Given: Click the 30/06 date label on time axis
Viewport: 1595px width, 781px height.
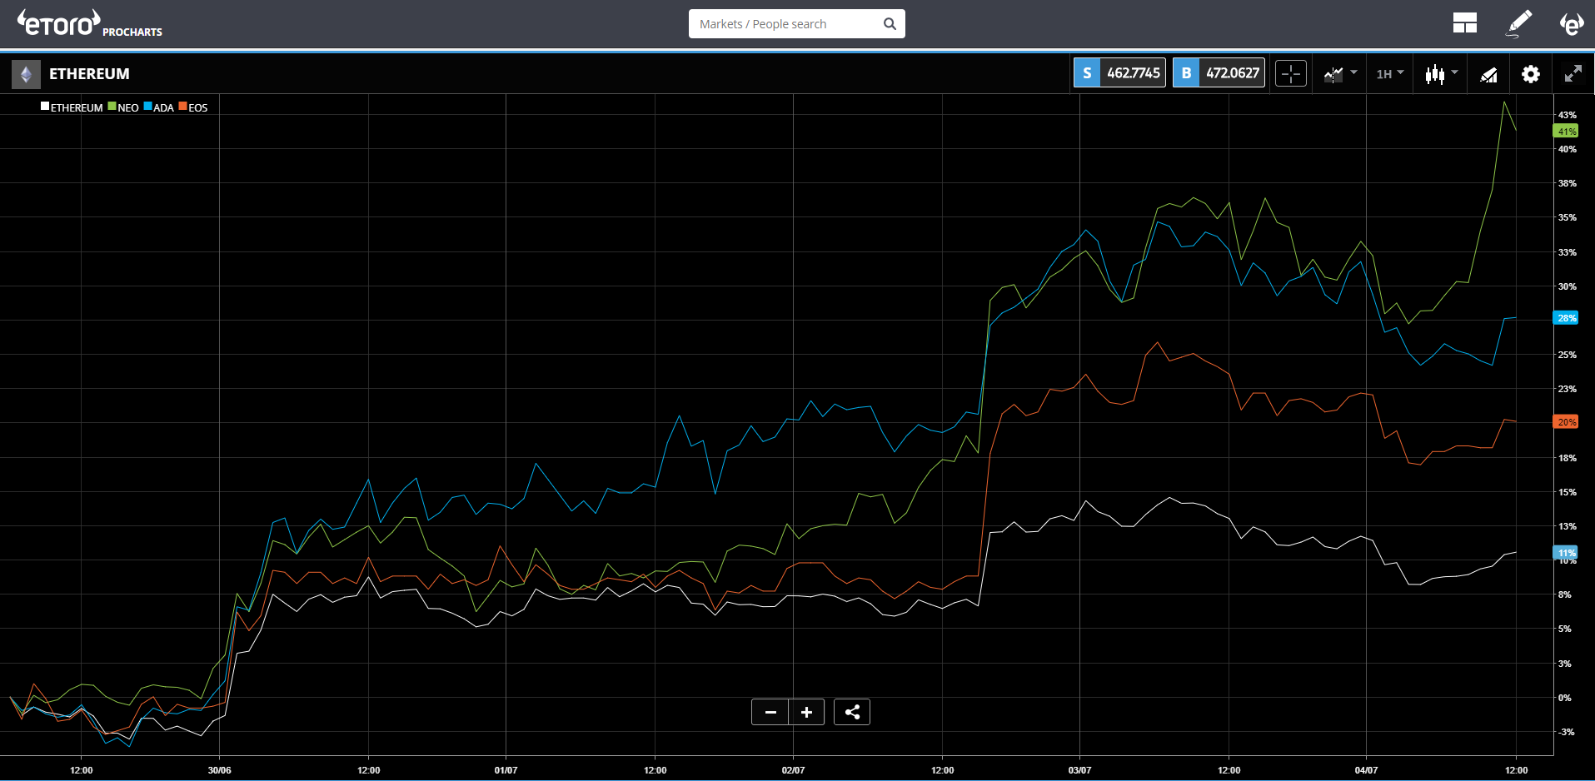Looking at the screenshot, I should (219, 770).
